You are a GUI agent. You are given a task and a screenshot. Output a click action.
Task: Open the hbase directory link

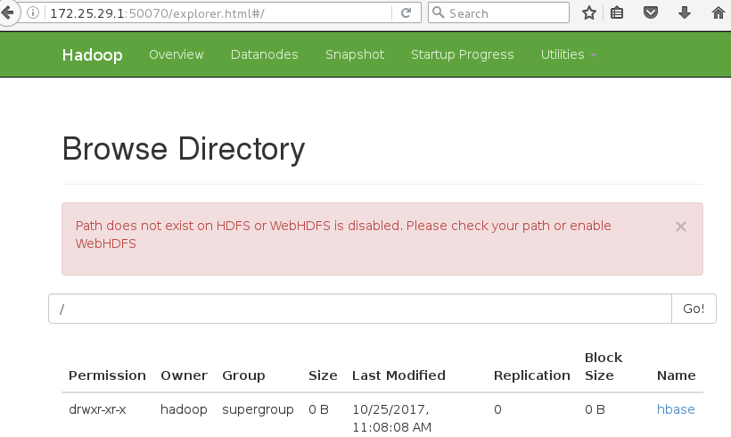click(x=676, y=409)
